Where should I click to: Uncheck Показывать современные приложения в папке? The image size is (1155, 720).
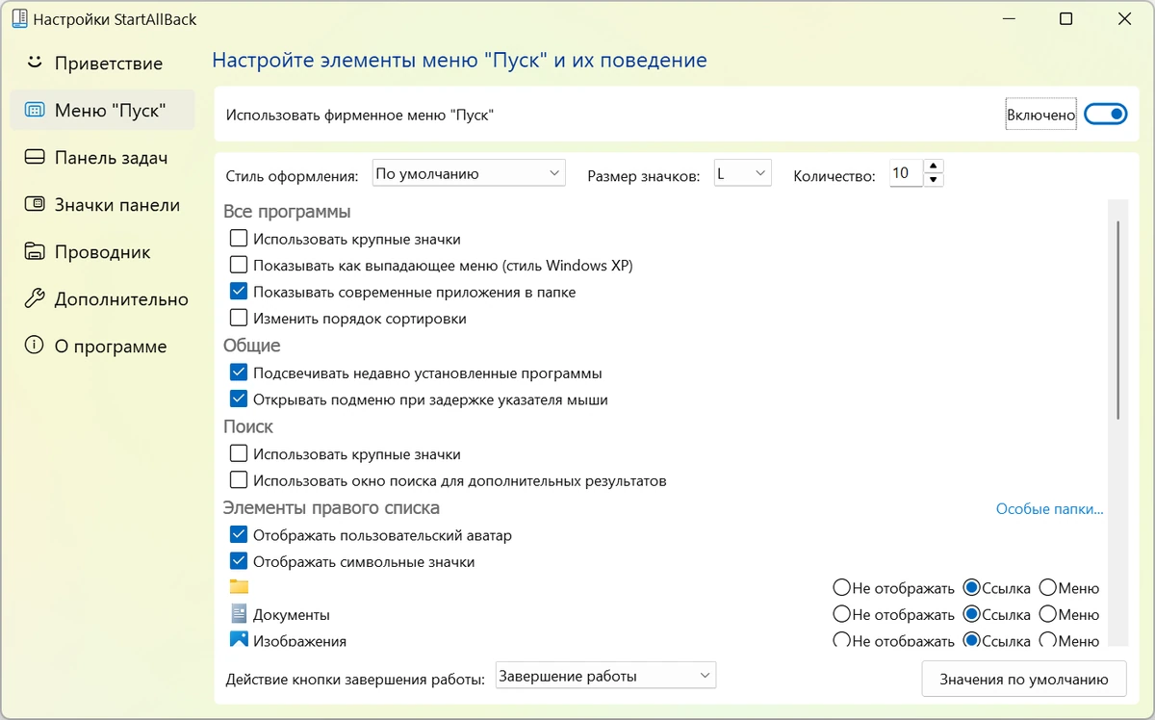(x=239, y=292)
